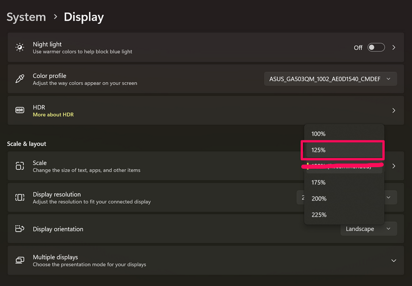
Task: Choose 125% from scale list
Action: click(x=319, y=150)
